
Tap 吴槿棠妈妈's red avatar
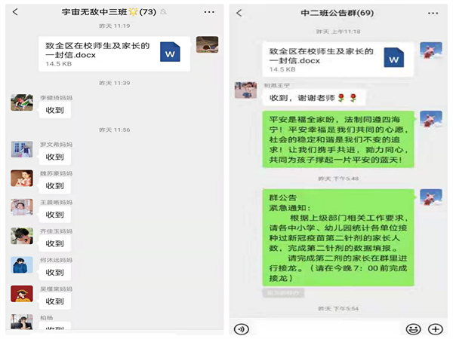click(22, 294)
